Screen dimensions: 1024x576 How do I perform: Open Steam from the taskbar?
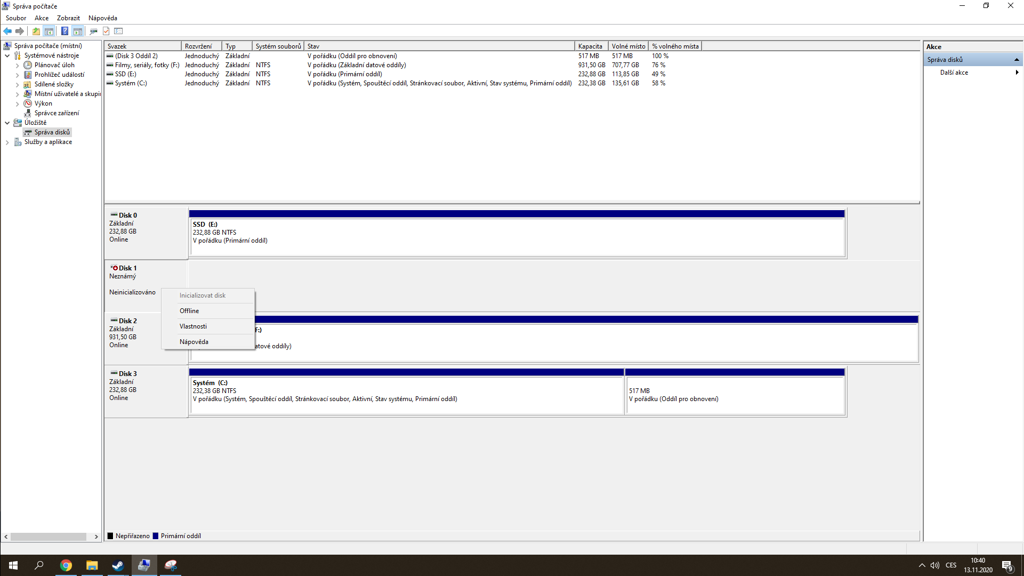pyautogui.click(x=118, y=565)
